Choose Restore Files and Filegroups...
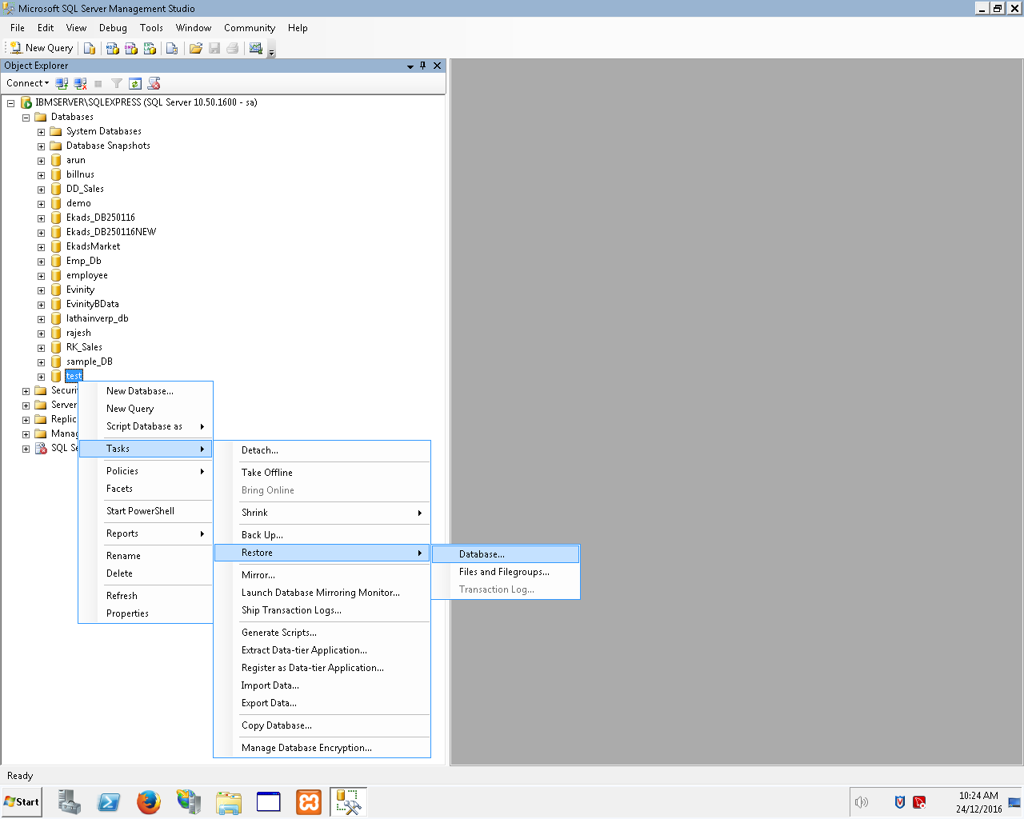1024x819 pixels. [506, 572]
